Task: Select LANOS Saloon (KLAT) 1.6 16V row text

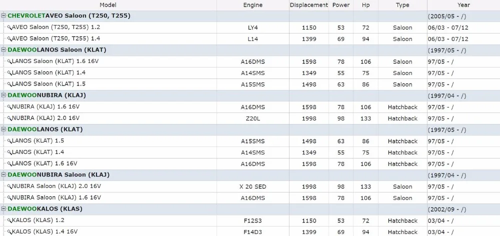Action: 55,61
